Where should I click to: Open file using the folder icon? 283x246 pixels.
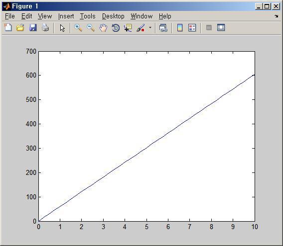(20, 28)
